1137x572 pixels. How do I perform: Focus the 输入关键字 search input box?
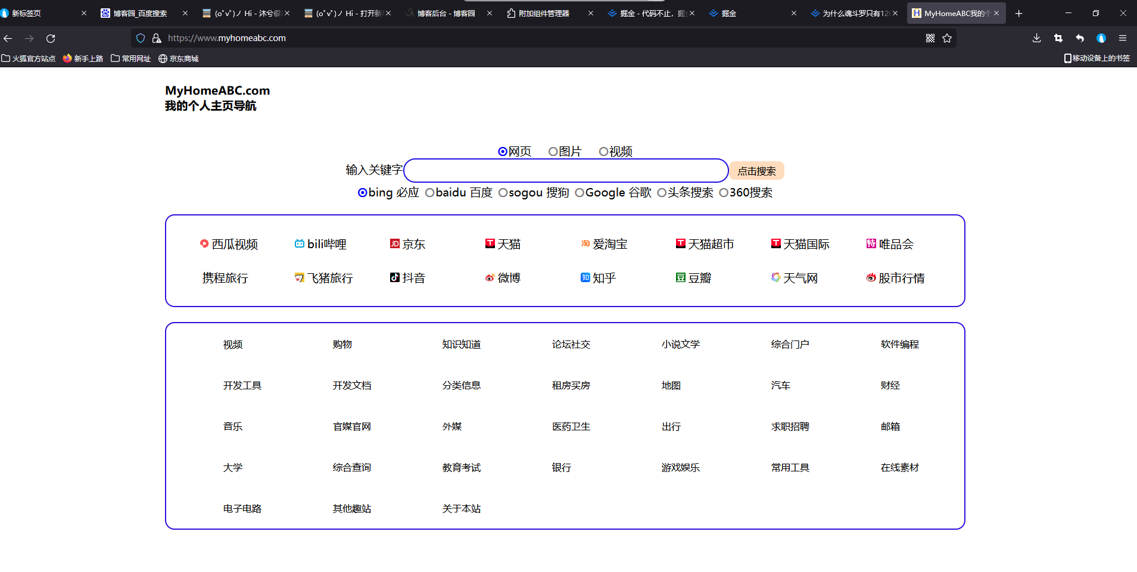pos(566,170)
